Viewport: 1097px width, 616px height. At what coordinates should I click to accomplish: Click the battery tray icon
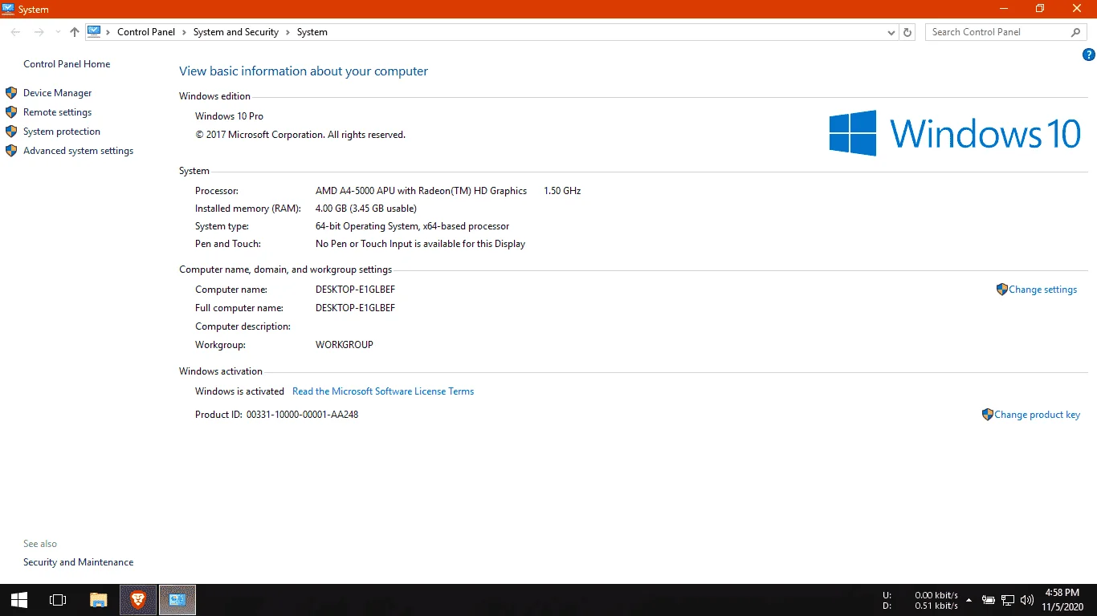(x=989, y=600)
